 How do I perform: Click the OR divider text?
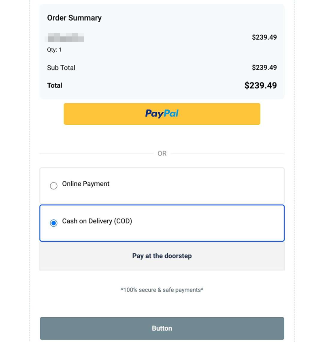pos(162,154)
